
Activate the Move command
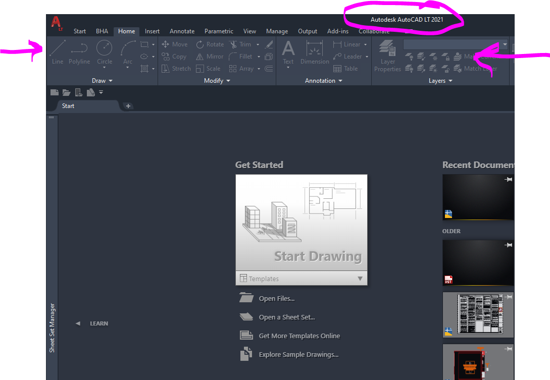(x=174, y=44)
